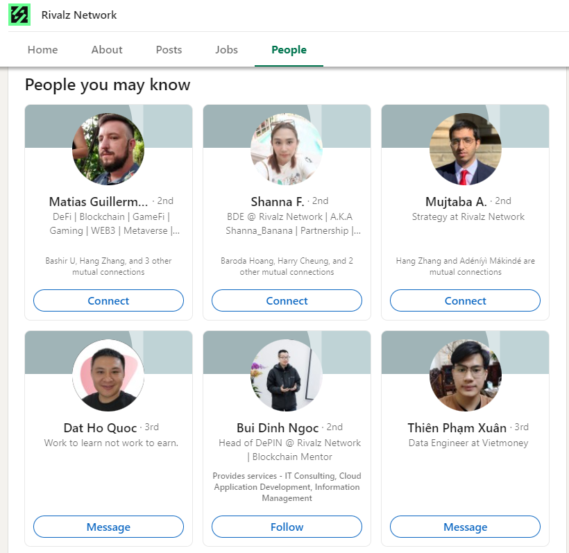Viewport: 569px width, 553px height.
Task: Open Dat Ho Quoc's avatar
Action: [x=108, y=375]
